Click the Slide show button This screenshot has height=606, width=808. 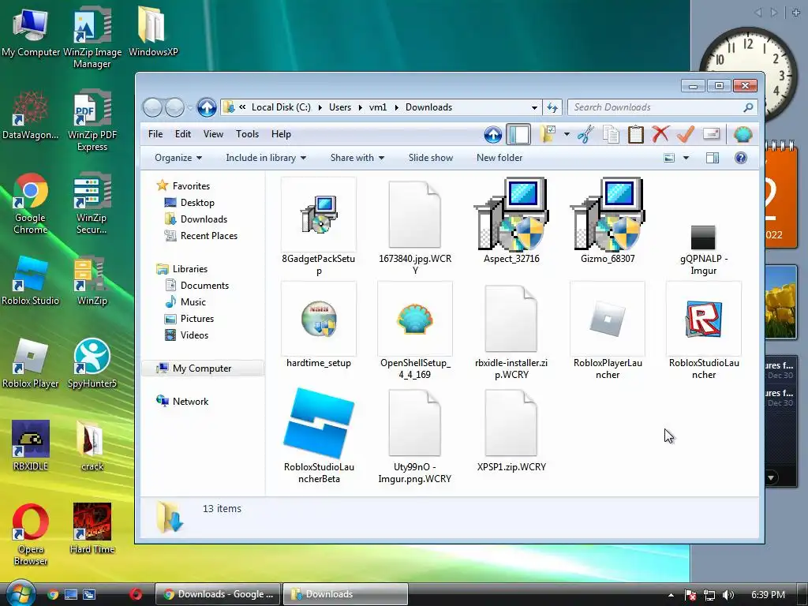(431, 158)
